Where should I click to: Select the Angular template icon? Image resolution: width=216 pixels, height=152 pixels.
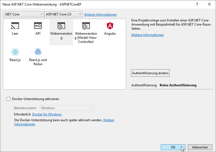click(110, 26)
